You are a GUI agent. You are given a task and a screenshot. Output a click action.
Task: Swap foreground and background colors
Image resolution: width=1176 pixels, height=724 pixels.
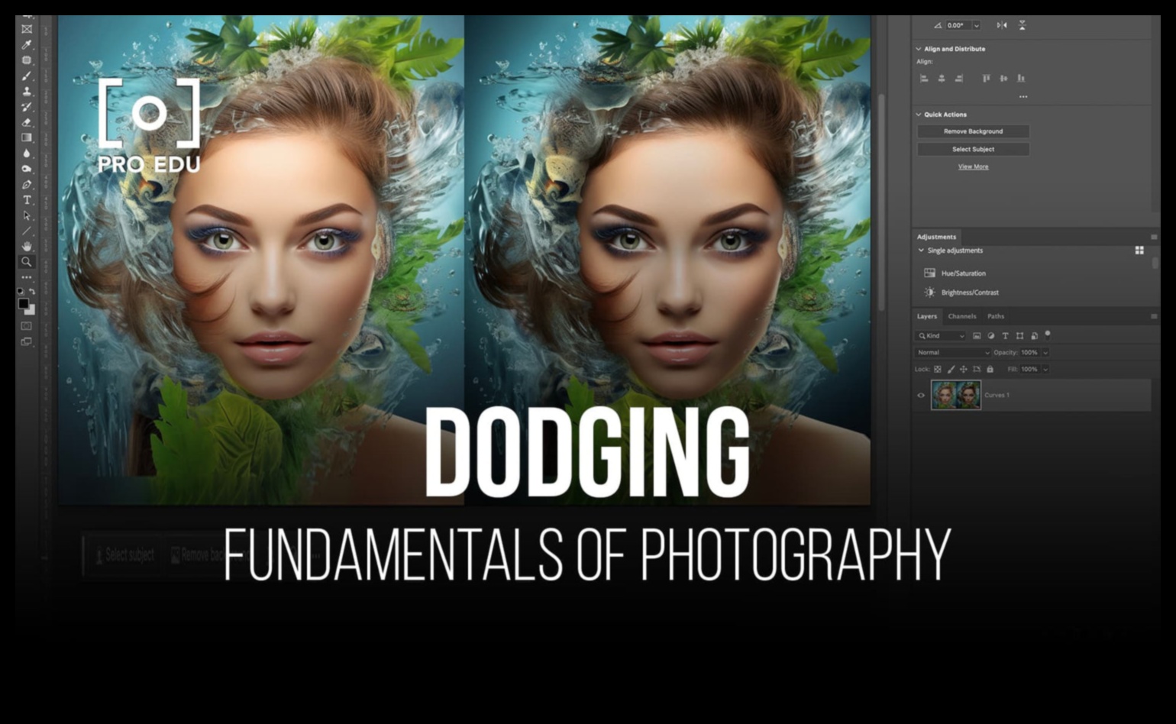pyautogui.click(x=32, y=291)
